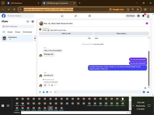Click the voice clip microphone icon
This screenshot has width=154, height=115.
pyautogui.click(x=40, y=92)
